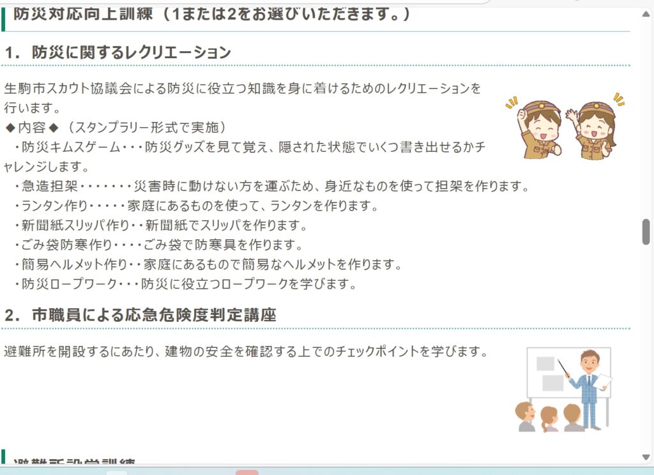The width and height of the screenshot is (654, 475).
Task: Click the scroll down arrow
Action: click(646, 458)
